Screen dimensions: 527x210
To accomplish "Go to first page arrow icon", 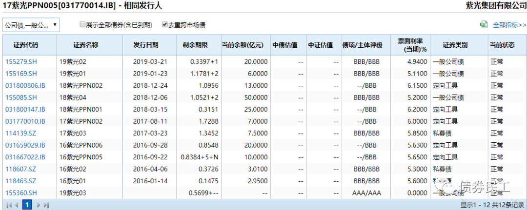I will [x=9, y=204].
